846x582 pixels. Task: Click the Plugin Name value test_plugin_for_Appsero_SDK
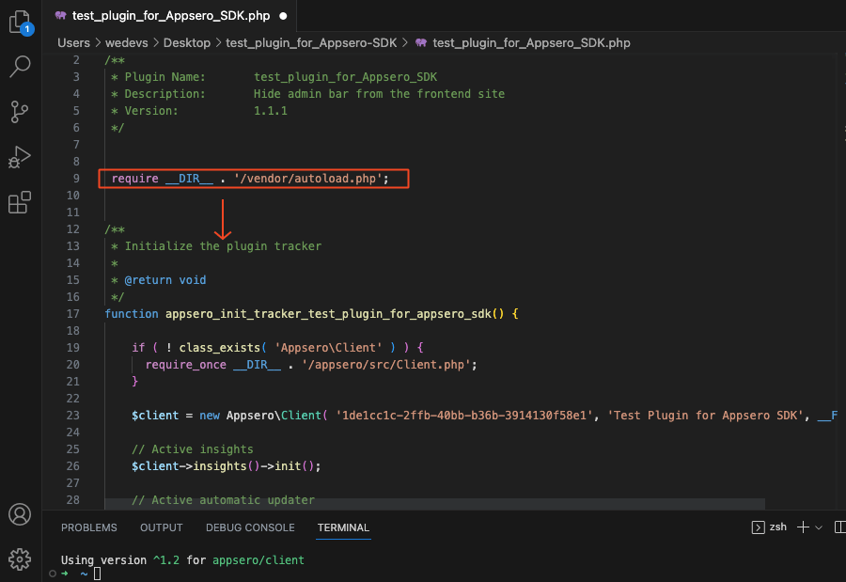tap(345, 77)
